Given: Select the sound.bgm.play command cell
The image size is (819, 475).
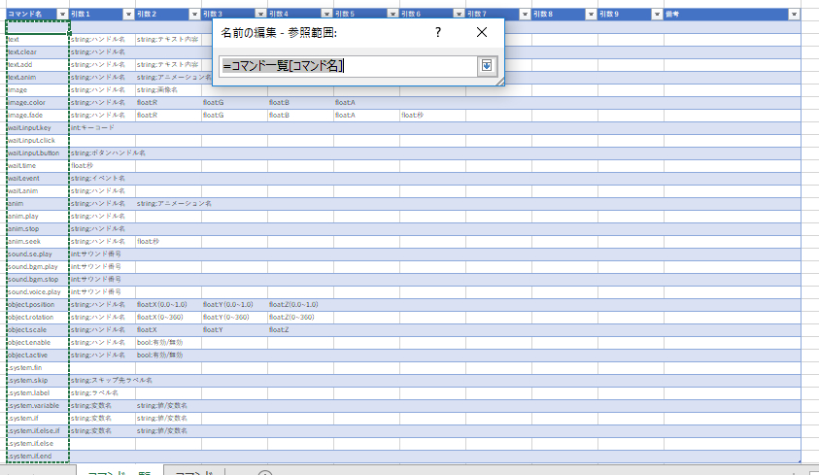Looking at the screenshot, I should (38, 267).
